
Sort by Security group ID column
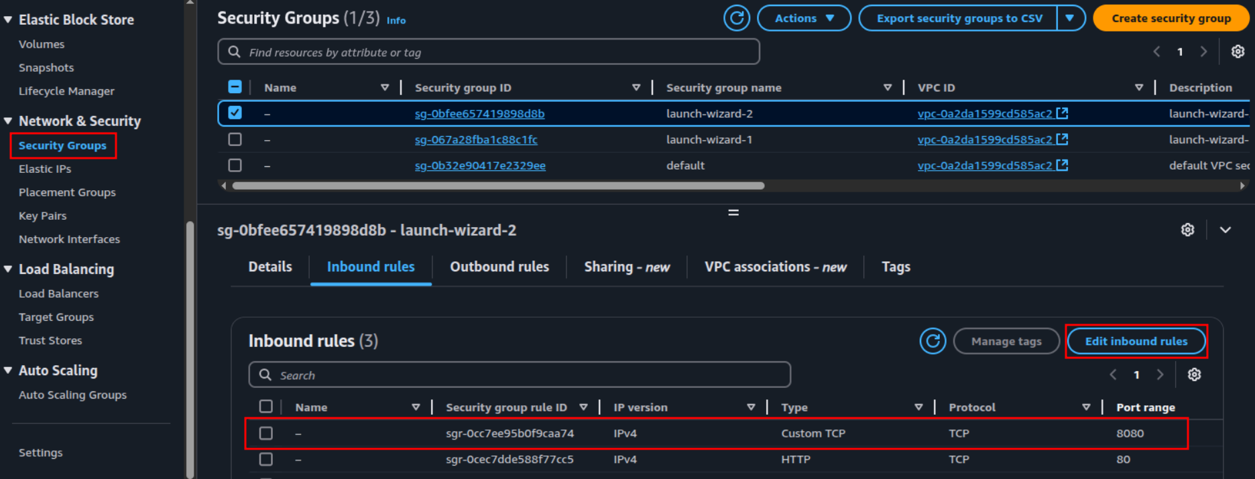[x=636, y=88]
